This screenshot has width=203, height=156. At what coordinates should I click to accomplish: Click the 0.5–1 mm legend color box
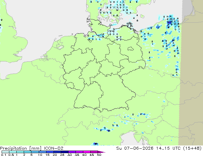[13, 152]
